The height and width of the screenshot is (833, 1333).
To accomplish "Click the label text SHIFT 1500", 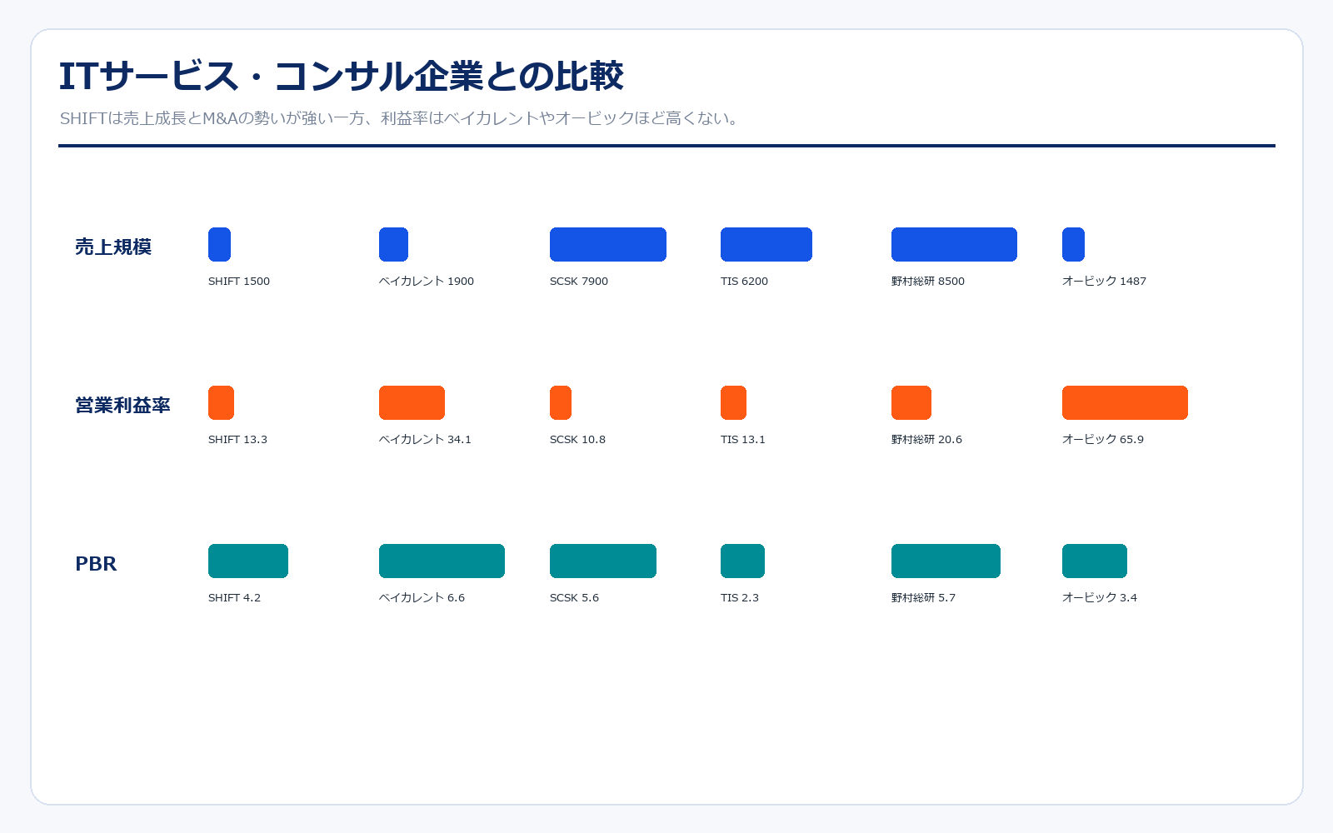I will tap(239, 282).
